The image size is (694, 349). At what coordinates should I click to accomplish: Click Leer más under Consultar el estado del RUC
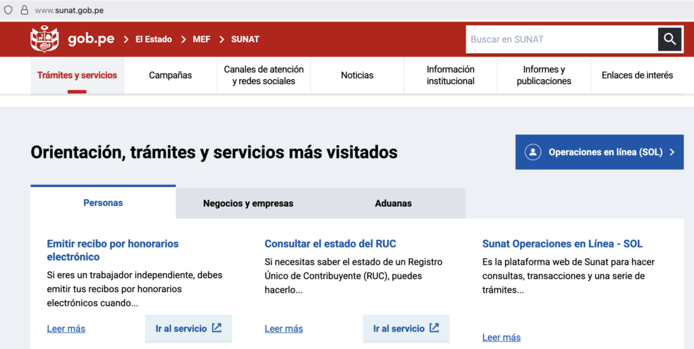click(x=284, y=329)
